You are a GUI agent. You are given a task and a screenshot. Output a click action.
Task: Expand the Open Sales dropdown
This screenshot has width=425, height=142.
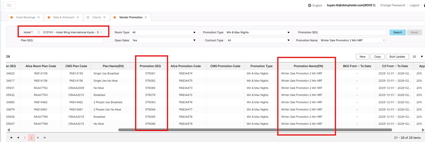[x=194, y=40]
